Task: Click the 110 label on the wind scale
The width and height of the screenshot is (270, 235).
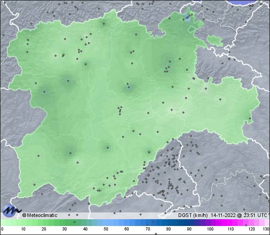Action: [231, 229]
